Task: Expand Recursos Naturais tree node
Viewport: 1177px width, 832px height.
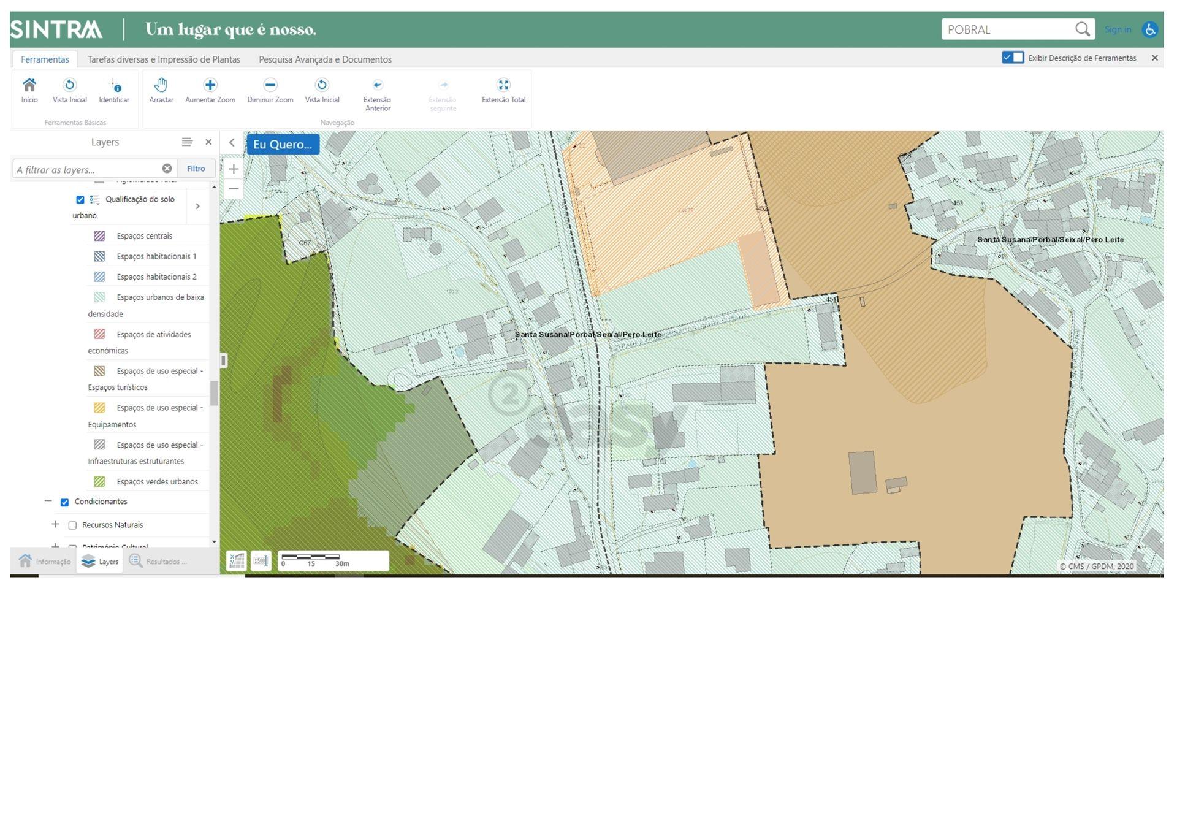Action: [55, 524]
